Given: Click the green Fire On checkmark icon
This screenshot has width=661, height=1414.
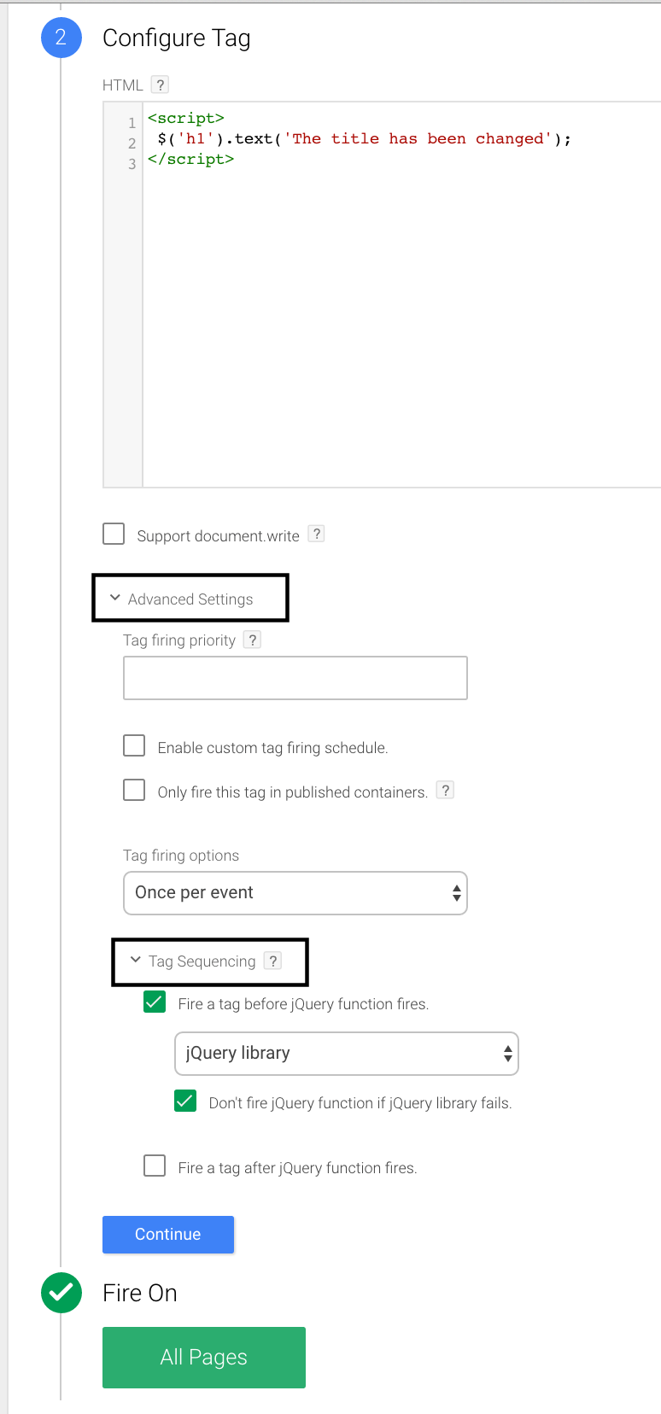Looking at the screenshot, I should pyautogui.click(x=61, y=1293).
